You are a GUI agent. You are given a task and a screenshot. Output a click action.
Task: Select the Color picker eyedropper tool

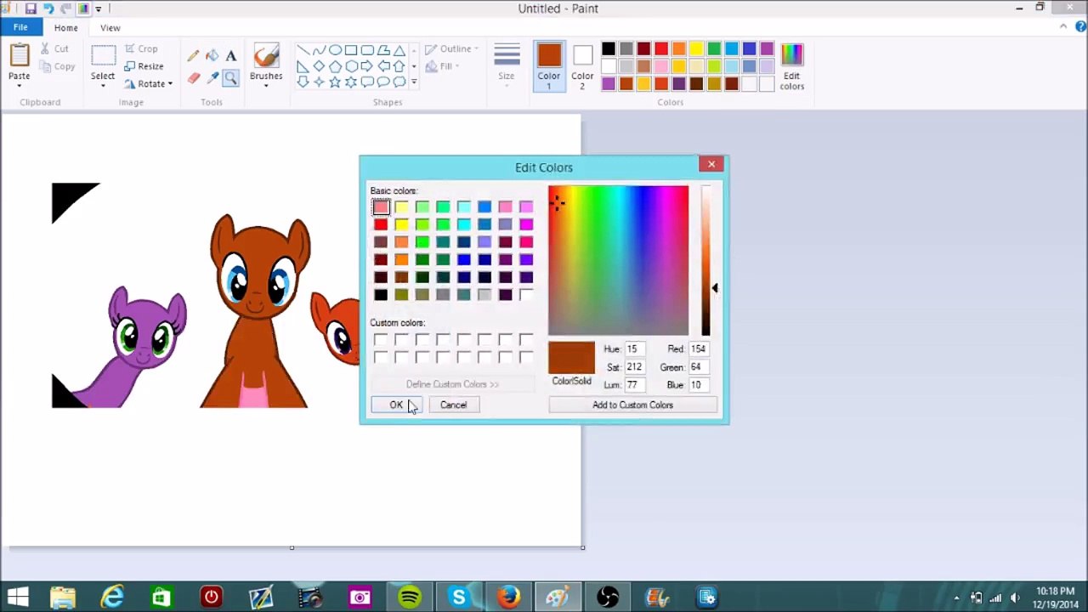pos(212,78)
